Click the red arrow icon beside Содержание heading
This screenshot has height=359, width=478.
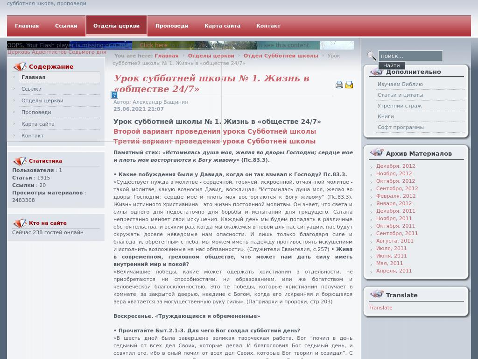[x=21, y=66]
